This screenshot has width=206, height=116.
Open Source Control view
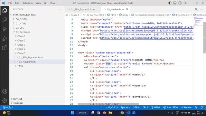(5, 29)
